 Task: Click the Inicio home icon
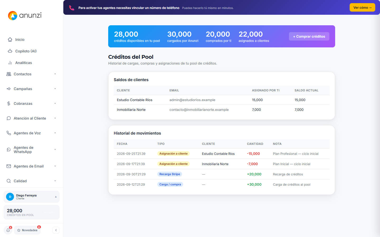(x=10, y=39)
